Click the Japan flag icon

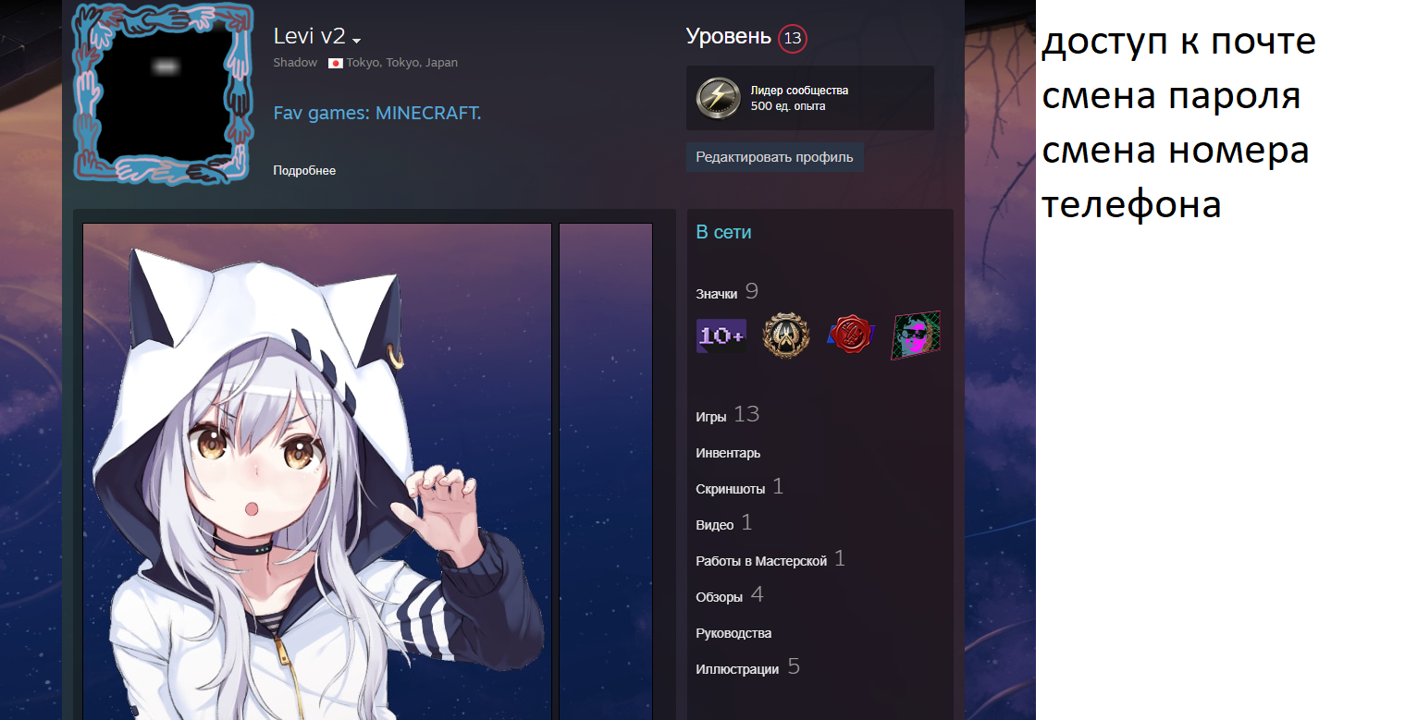tap(336, 63)
